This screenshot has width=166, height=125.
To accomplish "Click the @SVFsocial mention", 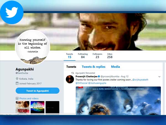I will point(82,83).
